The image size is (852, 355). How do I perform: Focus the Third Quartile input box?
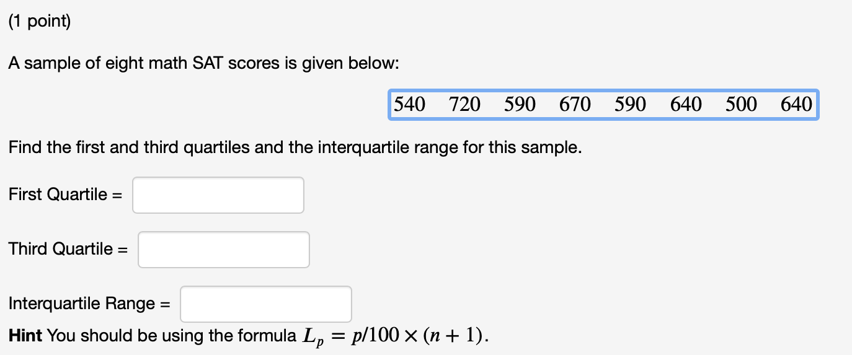click(x=223, y=250)
